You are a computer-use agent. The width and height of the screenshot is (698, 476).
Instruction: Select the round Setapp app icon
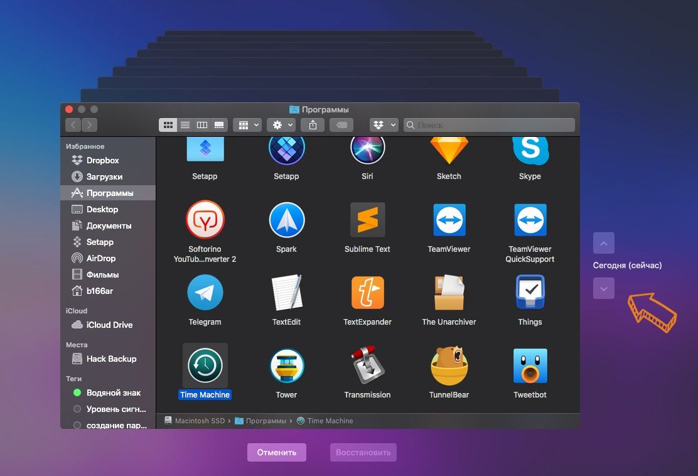[287, 151]
